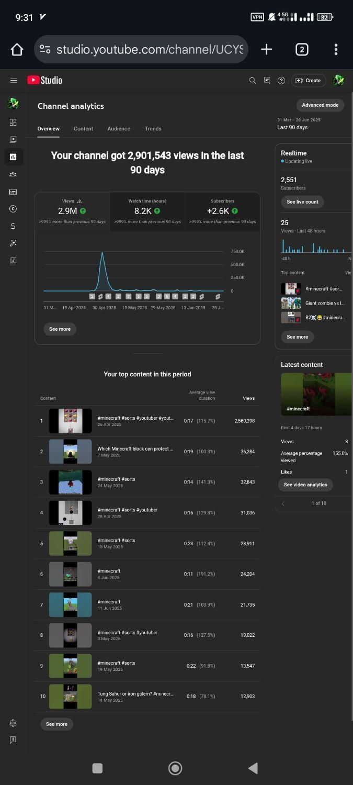Viewport: 353px width, 785px height.
Task: Open the Settings gear in the sidebar
Action: [x=13, y=723]
